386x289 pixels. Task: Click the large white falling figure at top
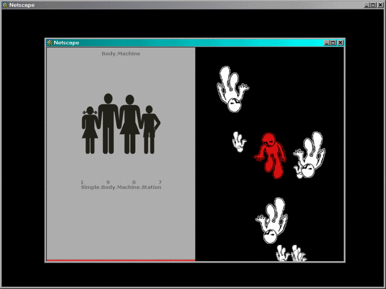[x=233, y=89]
